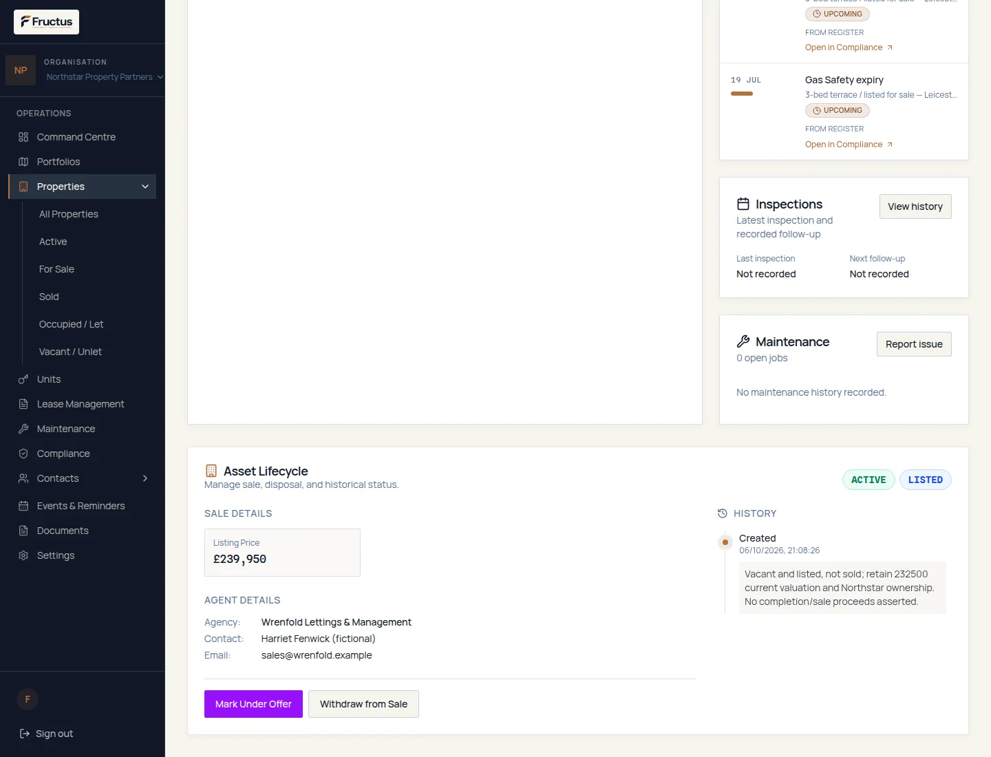This screenshot has width=991, height=757.
Task: Click the Settings gear icon
Action: [x=23, y=555]
